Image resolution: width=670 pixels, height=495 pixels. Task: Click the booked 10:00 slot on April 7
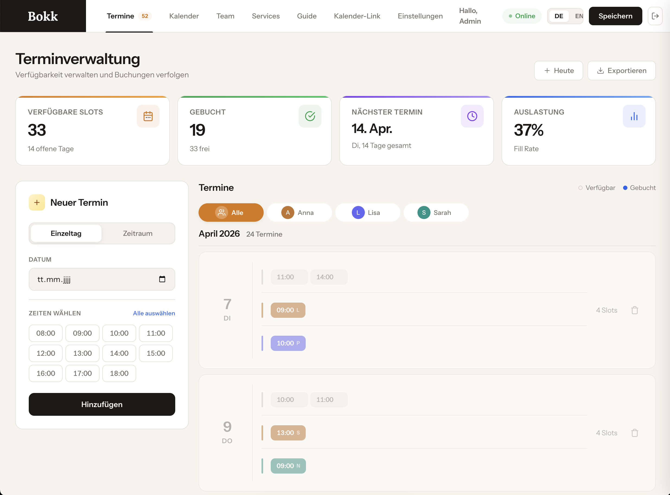(x=288, y=343)
